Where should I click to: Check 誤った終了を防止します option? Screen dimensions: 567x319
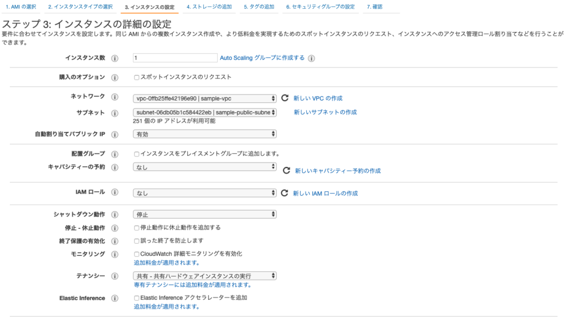[x=137, y=241]
